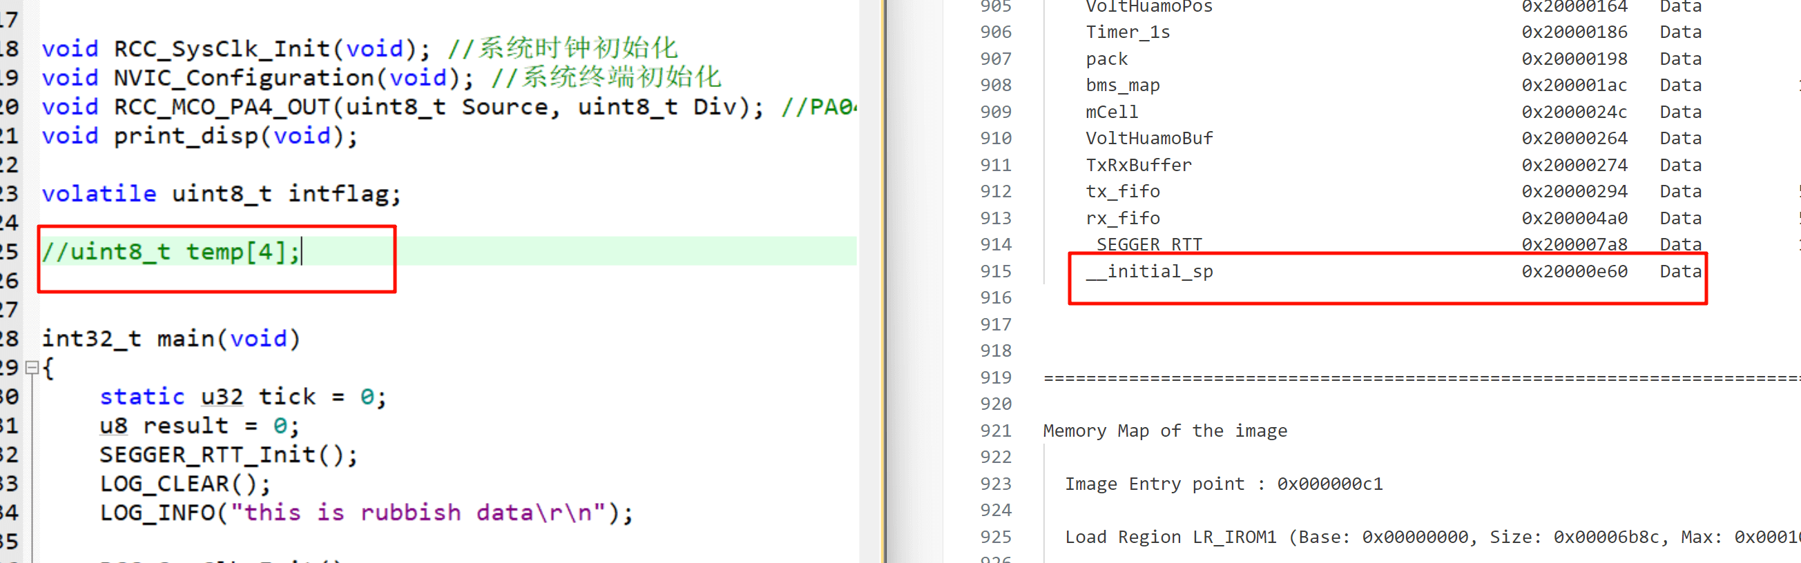Collapse the main function fold marker
This screenshot has width=1801, height=563.
click(32, 368)
